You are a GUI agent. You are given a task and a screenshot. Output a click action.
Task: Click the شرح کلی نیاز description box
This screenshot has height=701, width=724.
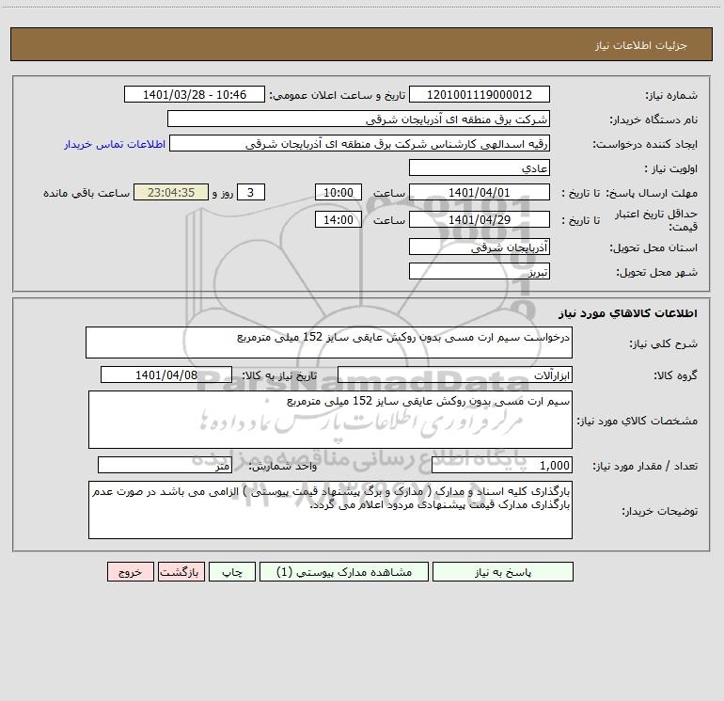coord(329,343)
